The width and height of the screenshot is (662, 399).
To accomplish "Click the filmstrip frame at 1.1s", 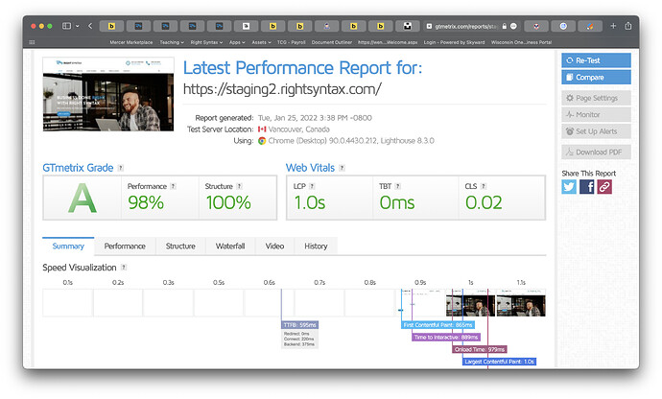I will click(521, 303).
